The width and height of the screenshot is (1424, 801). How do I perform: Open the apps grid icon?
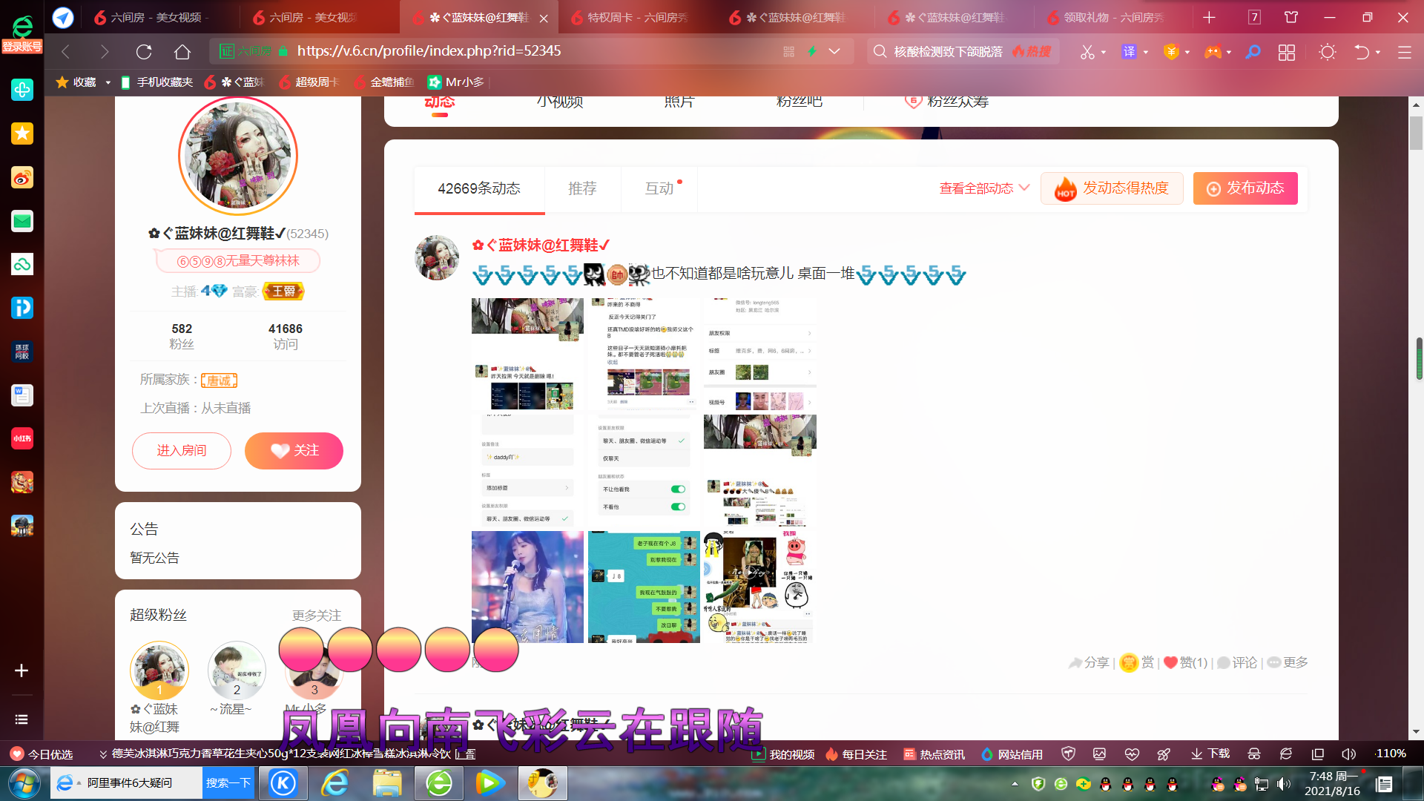point(1287,52)
